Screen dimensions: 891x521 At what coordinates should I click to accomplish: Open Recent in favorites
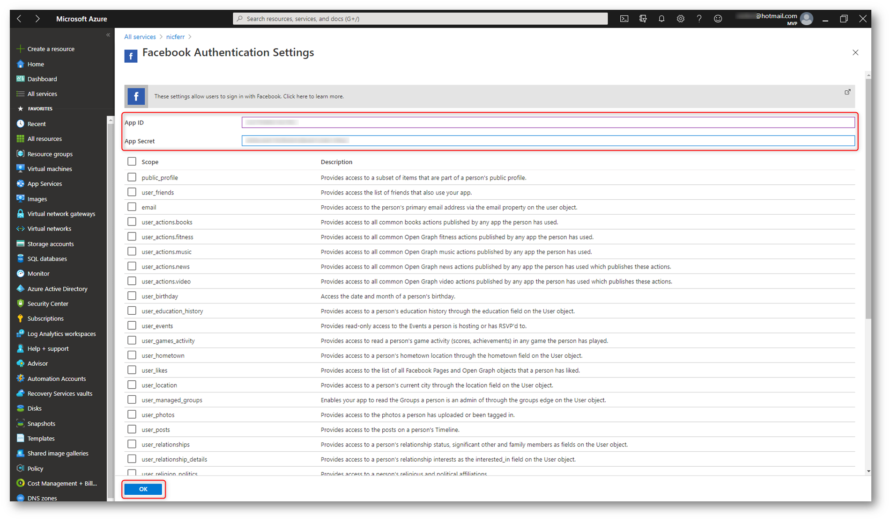pyautogui.click(x=37, y=124)
